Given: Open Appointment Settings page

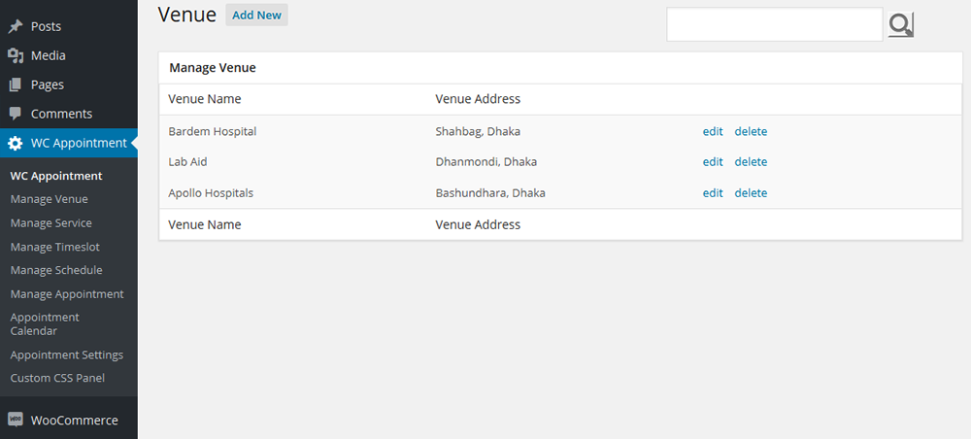Looking at the screenshot, I should click(x=67, y=355).
